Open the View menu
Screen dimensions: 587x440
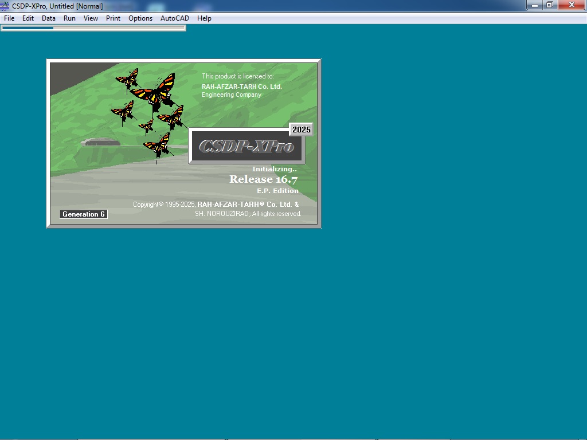click(x=91, y=18)
